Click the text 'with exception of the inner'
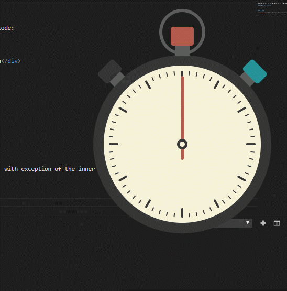The image size is (287, 291). 50,169
